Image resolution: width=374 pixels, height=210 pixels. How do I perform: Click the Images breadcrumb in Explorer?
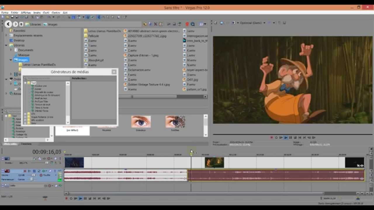click(53, 24)
